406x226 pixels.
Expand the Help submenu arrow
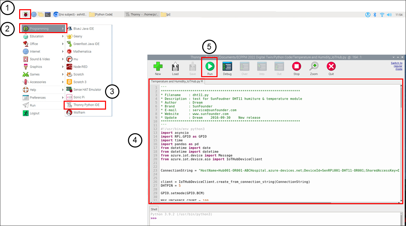tap(63, 90)
